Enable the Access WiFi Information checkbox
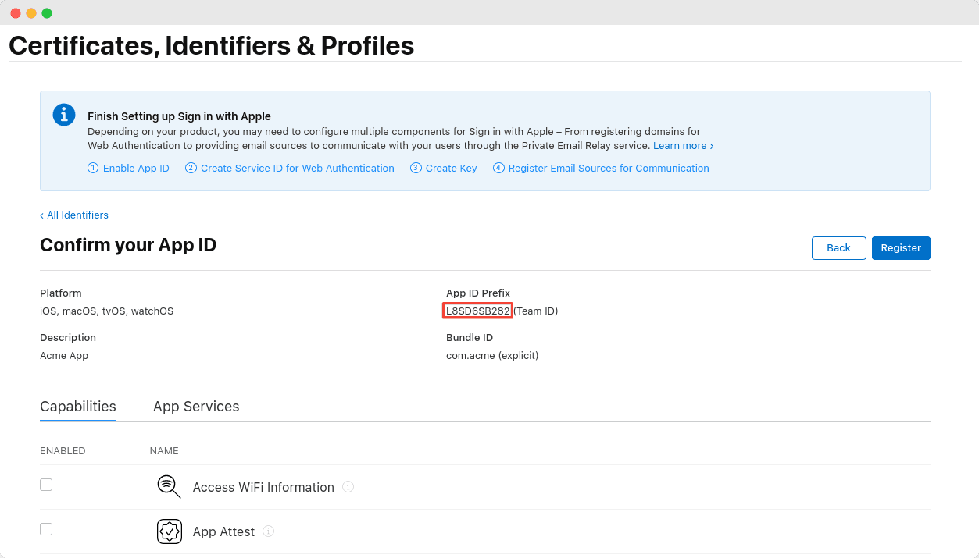Image resolution: width=979 pixels, height=558 pixels. click(x=46, y=485)
